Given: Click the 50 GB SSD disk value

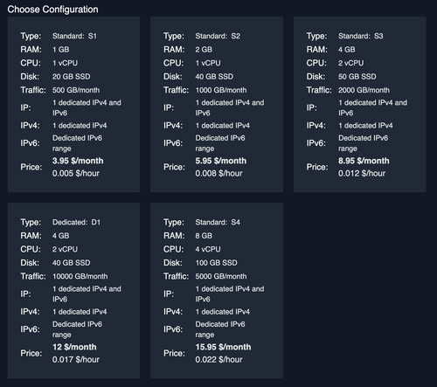Looking at the screenshot, I should click(357, 77).
